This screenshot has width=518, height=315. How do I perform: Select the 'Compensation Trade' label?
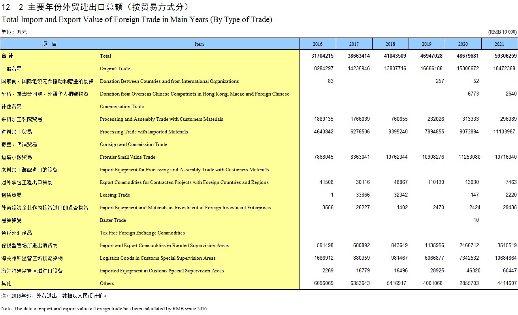click(x=122, y=107)
